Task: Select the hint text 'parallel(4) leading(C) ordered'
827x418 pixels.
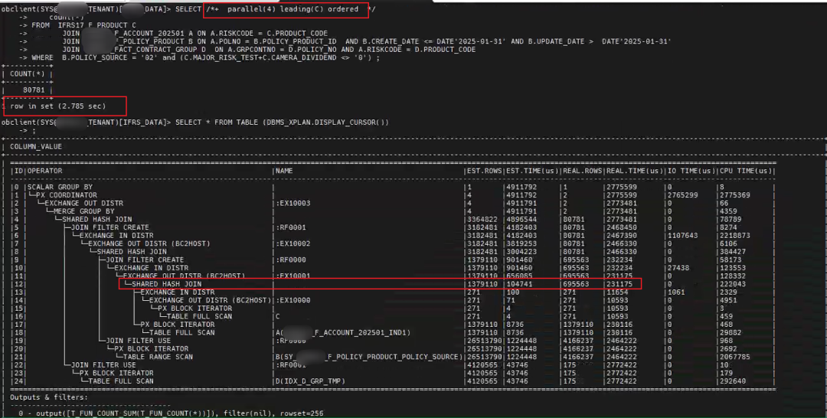Action: pyautogui.click(x=293, y=9)
